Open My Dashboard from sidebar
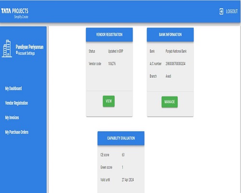Screen dimensions: 241x193 click(x=13, y=88)
